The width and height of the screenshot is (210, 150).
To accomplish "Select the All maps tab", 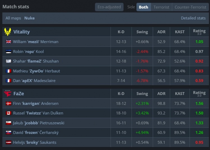I will 13,18.
